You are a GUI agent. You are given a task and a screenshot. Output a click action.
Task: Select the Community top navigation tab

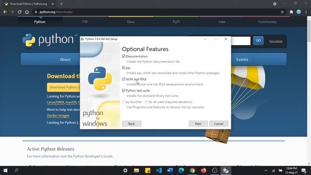click(x=267, y=22)
